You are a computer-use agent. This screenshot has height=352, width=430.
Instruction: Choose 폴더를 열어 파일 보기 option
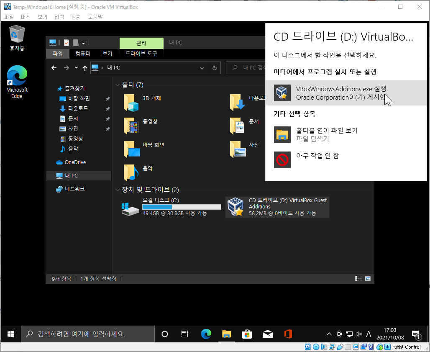click(346, 134)
